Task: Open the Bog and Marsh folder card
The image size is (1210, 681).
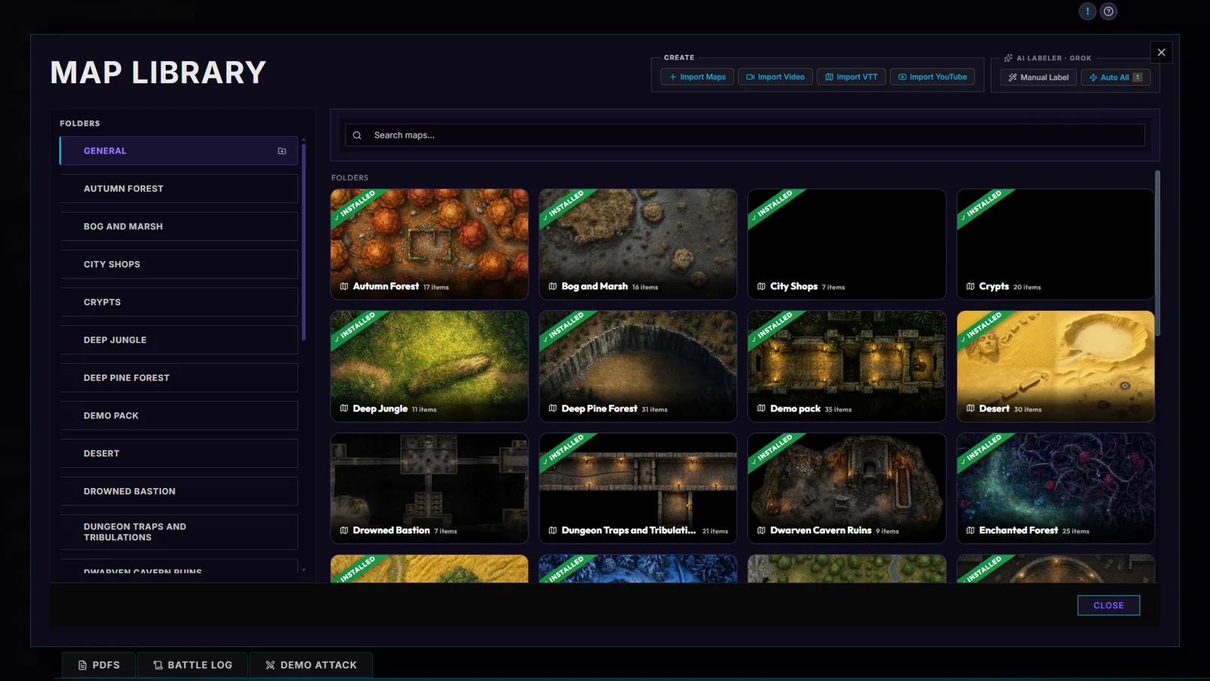Action: tap(638, 244)
